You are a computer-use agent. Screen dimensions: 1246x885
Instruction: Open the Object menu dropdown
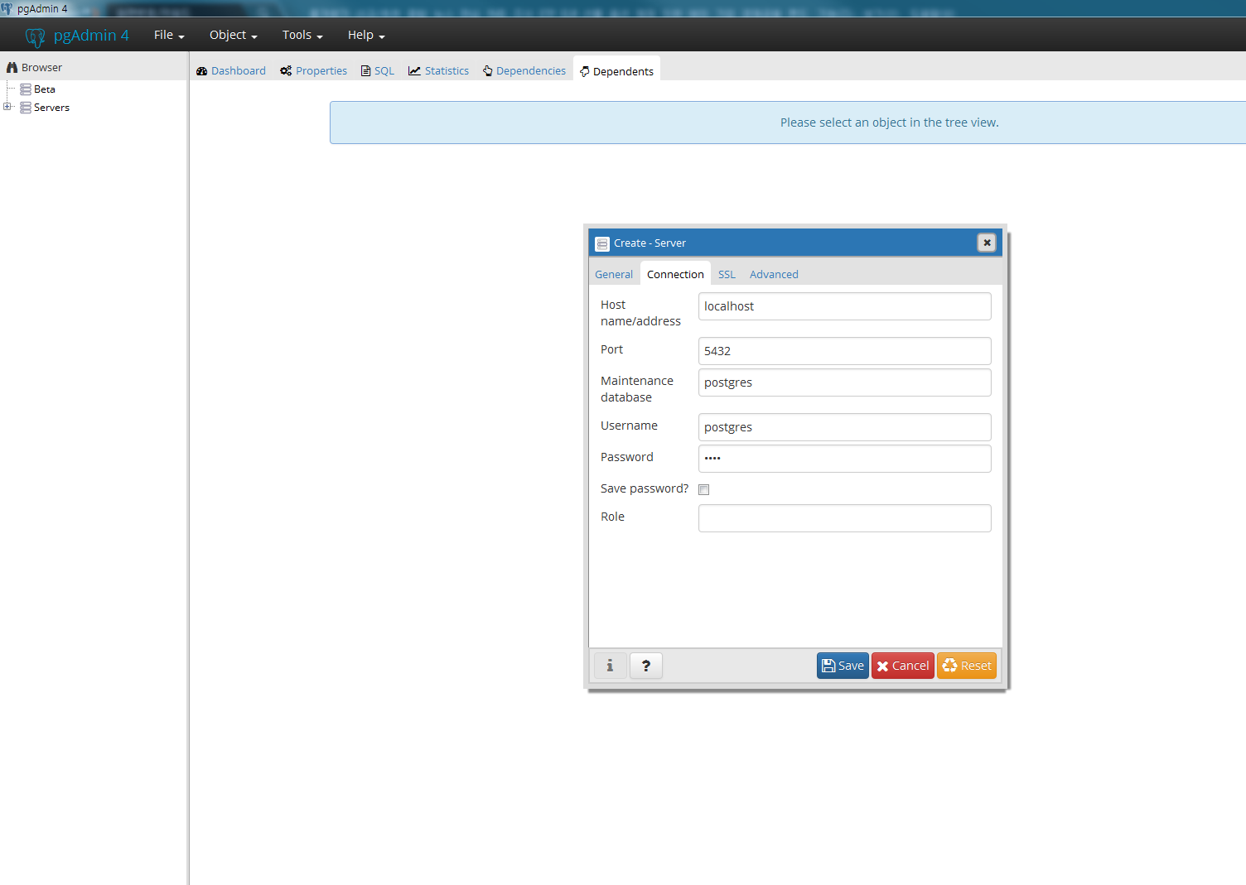[x=233, y=35]
